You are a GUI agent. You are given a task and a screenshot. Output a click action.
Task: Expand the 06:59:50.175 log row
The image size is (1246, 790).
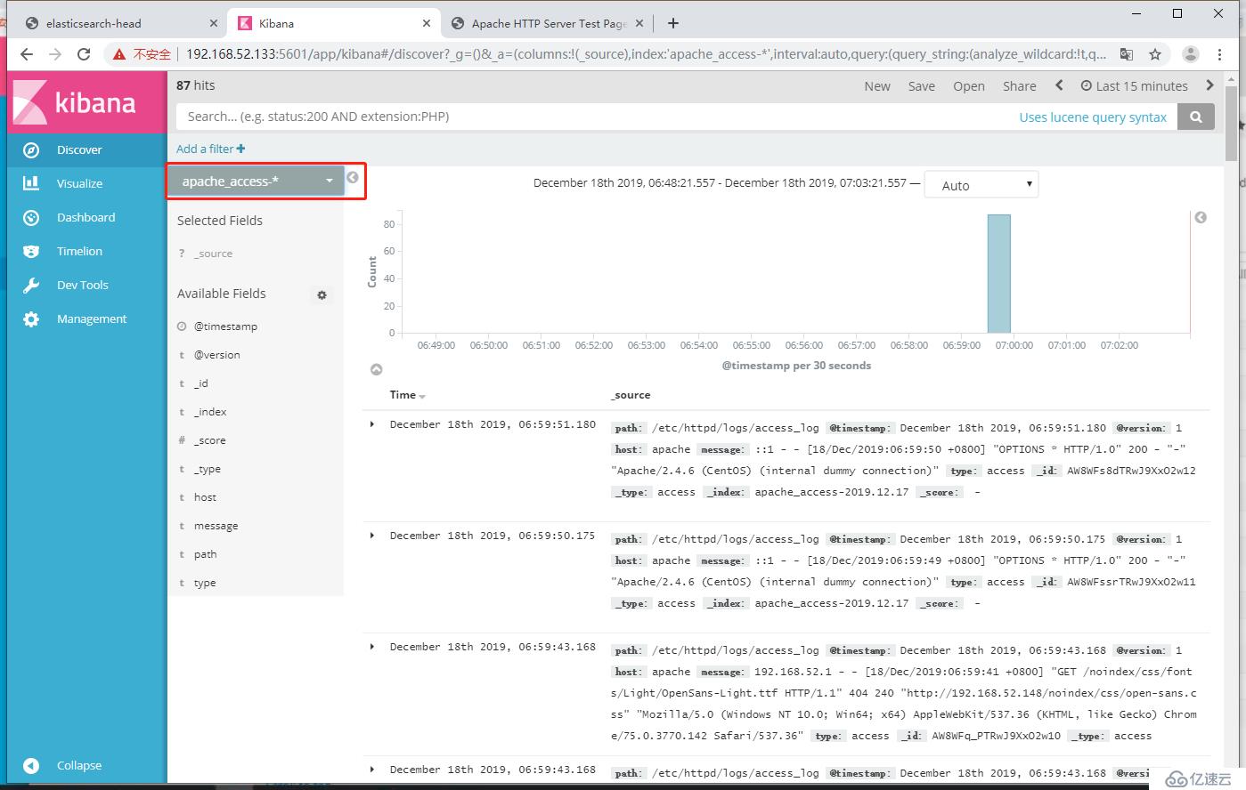[x=372, y=536]
